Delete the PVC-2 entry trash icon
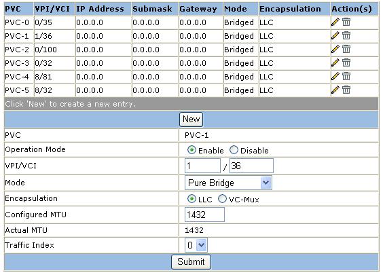 point(346,49)
